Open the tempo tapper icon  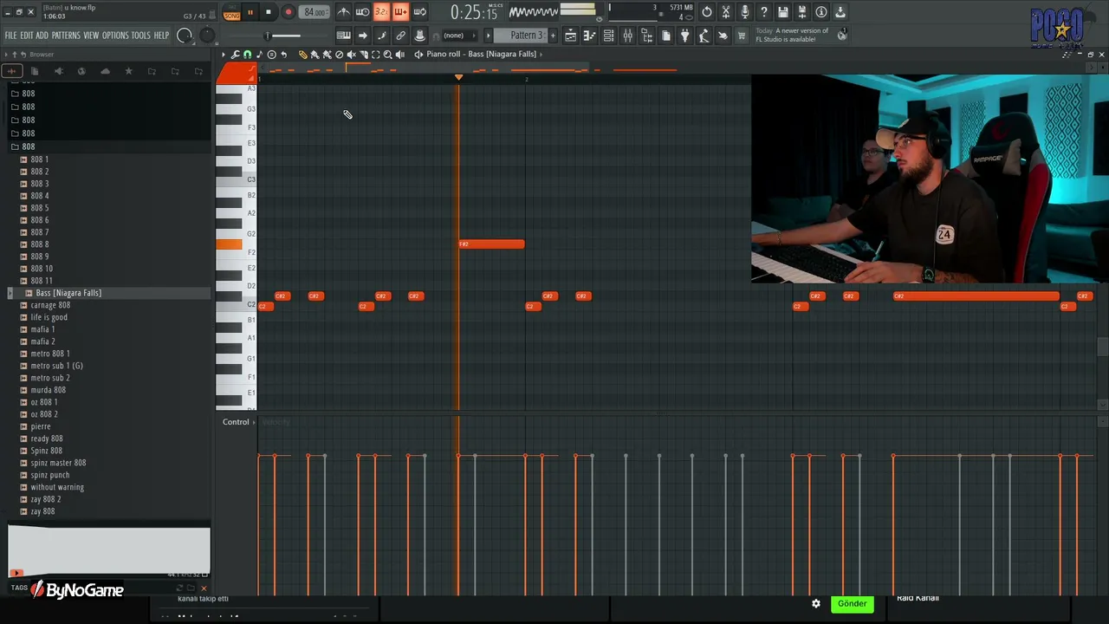704,36
